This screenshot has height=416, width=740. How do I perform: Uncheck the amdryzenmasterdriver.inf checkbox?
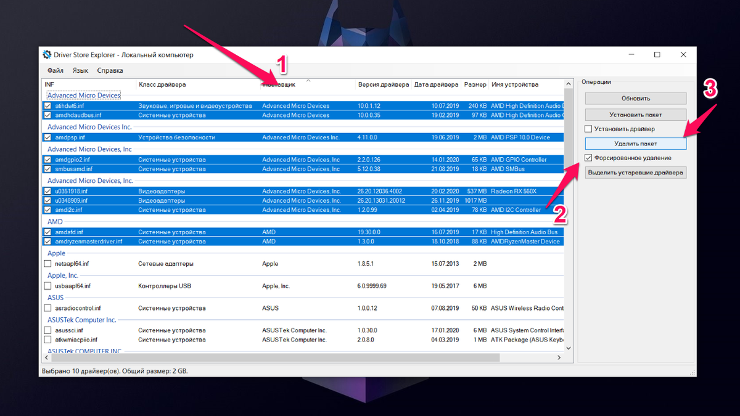48,242
